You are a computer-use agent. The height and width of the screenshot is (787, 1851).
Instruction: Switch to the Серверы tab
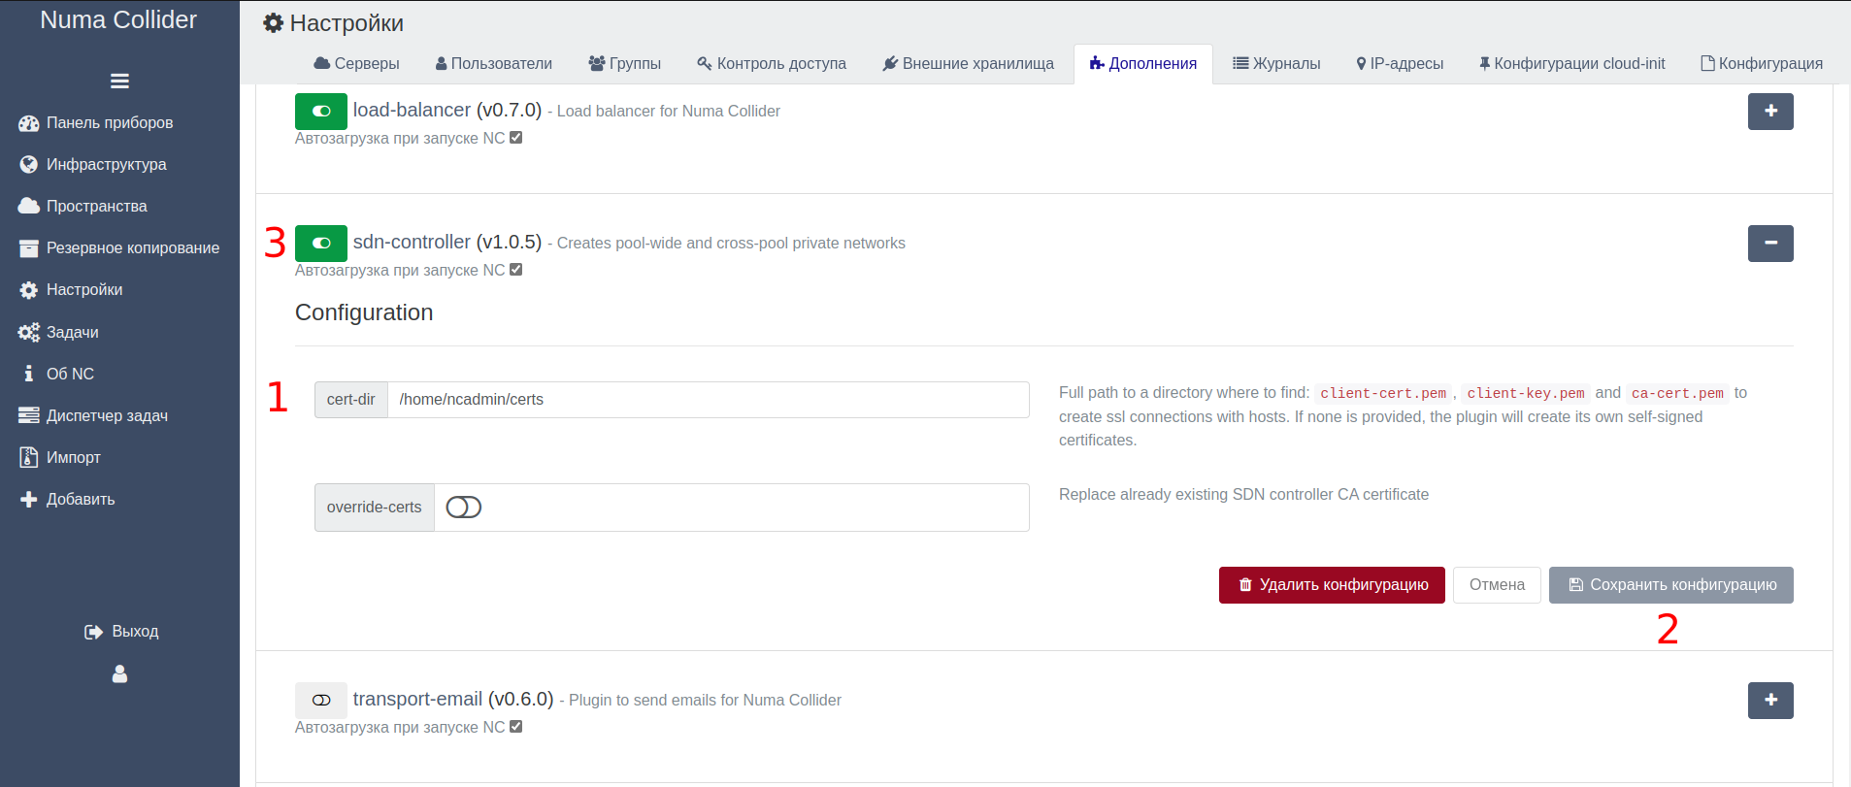point(356,63)
